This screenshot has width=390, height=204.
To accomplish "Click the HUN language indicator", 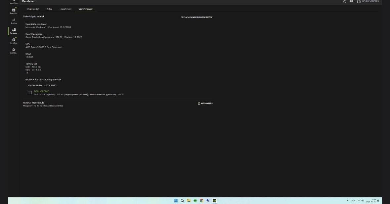I will tap(353, 201).
